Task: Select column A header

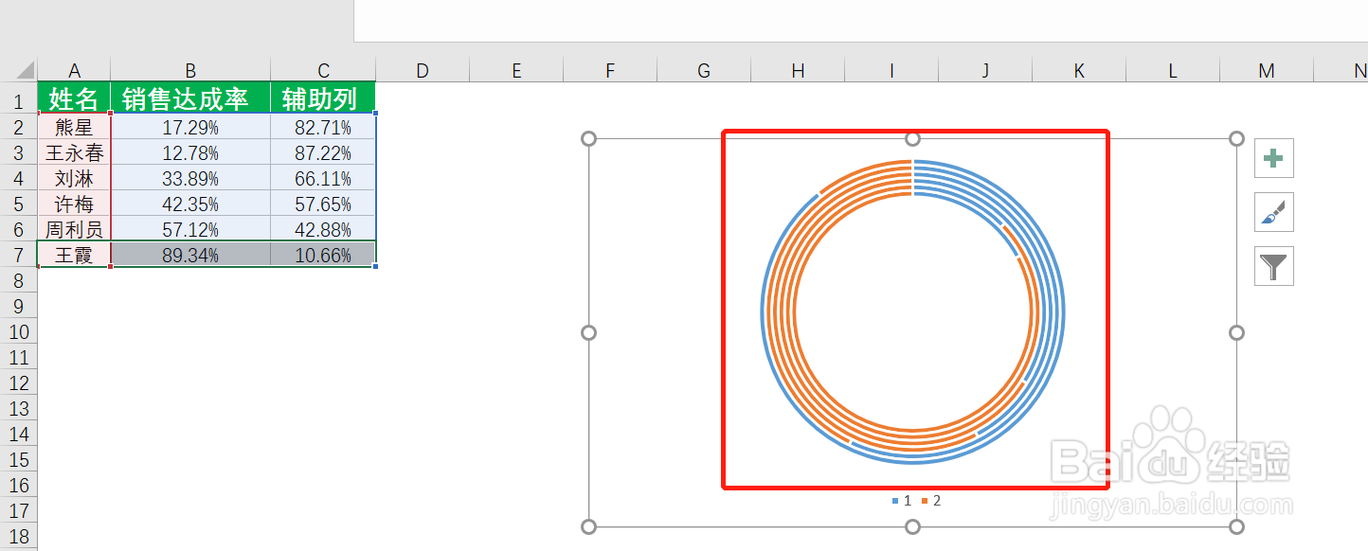Action: [x=74, y=70]
